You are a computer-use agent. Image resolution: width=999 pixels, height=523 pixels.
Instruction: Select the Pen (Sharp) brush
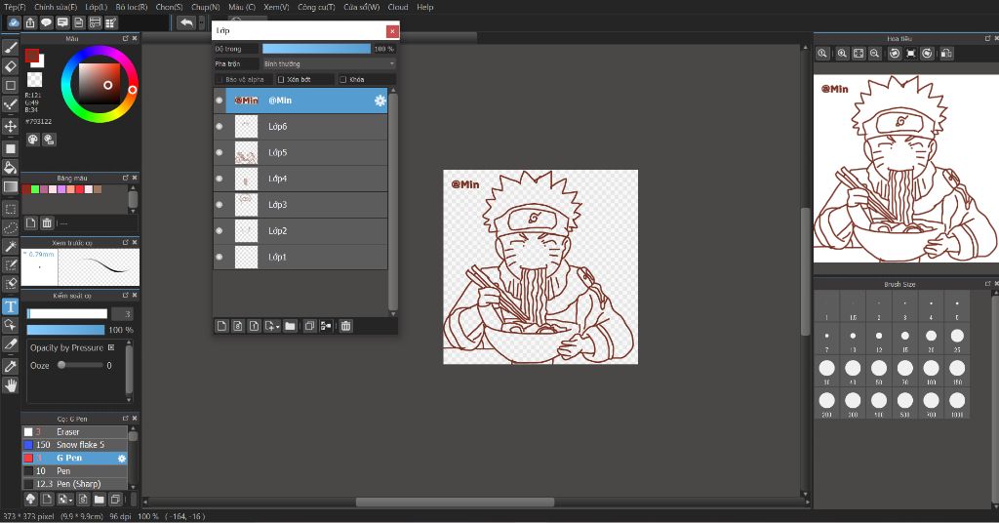(x=74, y=484)
